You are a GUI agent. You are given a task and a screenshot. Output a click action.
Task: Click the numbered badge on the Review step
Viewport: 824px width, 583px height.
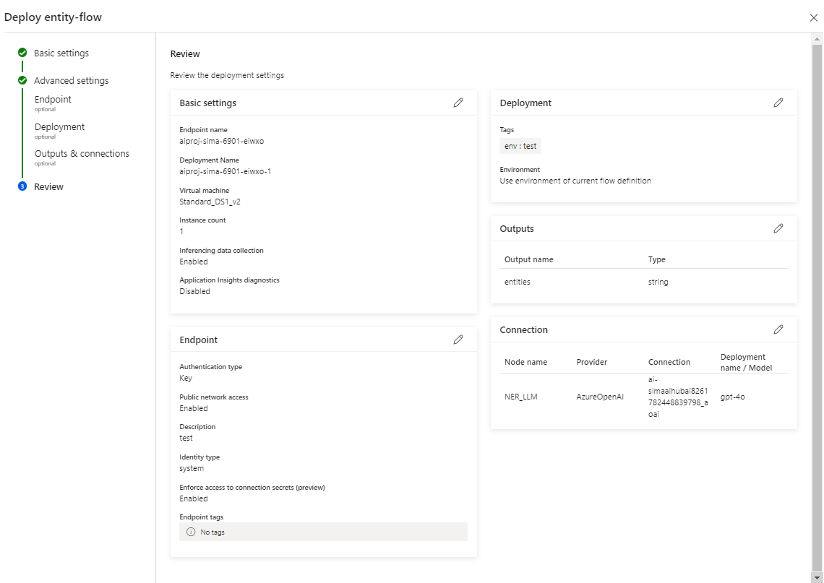click(x=22, y=186)
